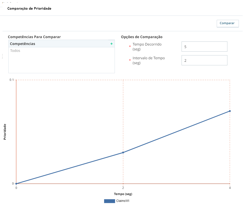
Task: Toggle the ClaimsWI legend color swatch
Action: pos(110,201)
